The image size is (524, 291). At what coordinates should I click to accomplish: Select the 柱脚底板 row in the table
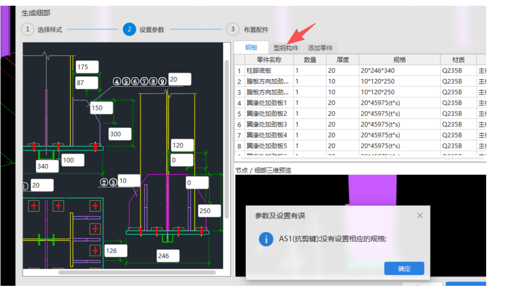pyautogui.click(x=360, y=71)
